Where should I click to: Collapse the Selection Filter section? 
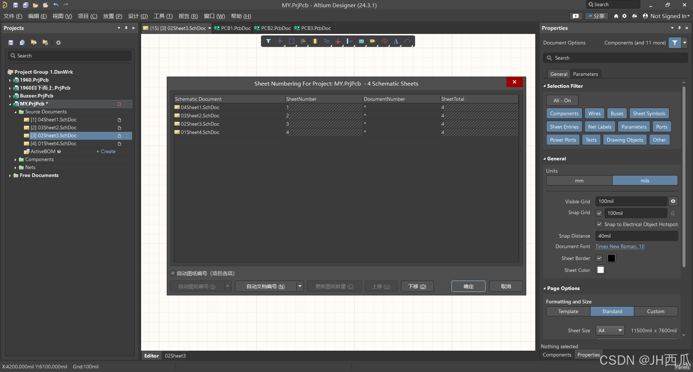[545, 86]
